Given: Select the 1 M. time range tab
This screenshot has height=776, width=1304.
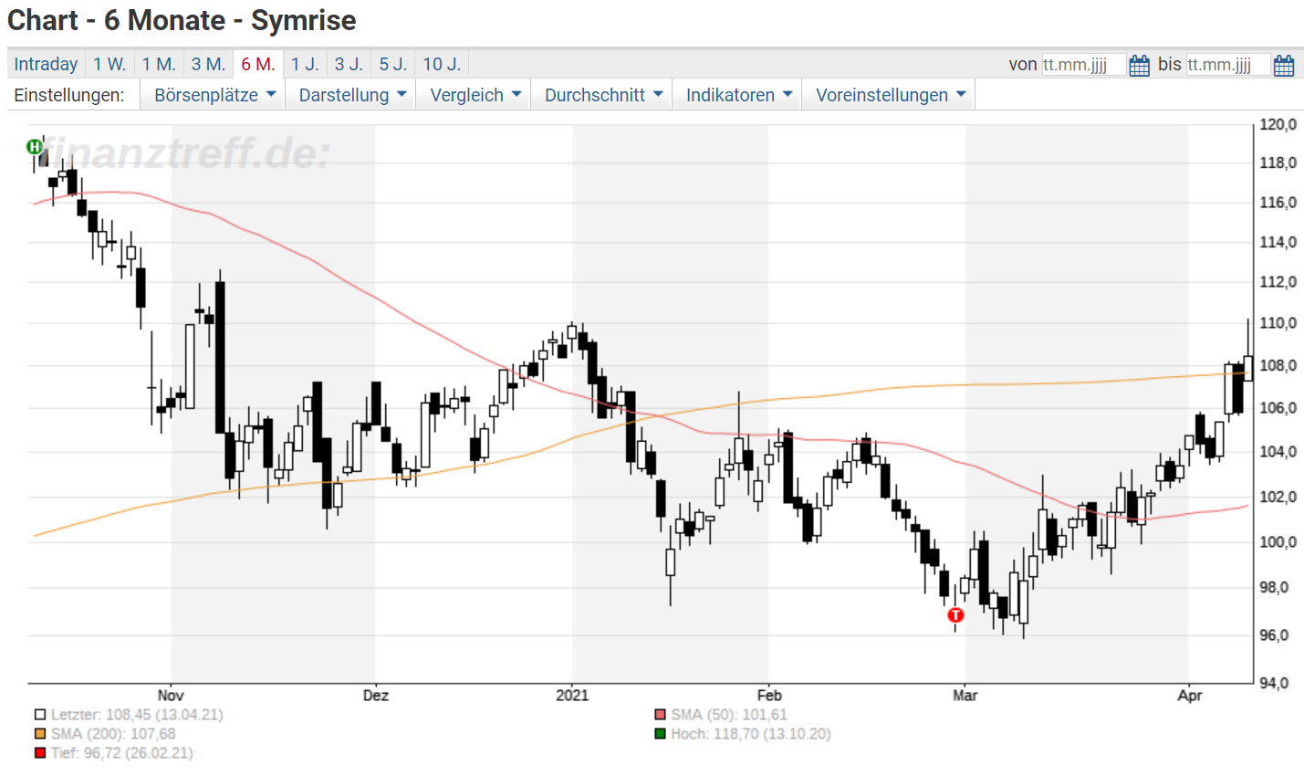Looking at the screenshot, I should pyautogui.click(x=159, y=64).
